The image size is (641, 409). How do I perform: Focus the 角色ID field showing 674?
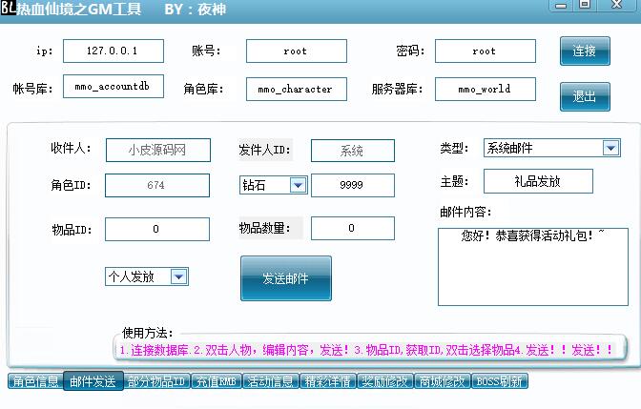[x=156, y=185]
